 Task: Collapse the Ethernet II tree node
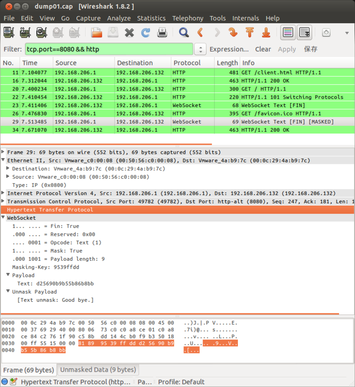coord(3,160)
